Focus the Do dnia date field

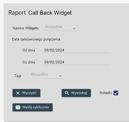pyautogui.click(x=77, y=62)
